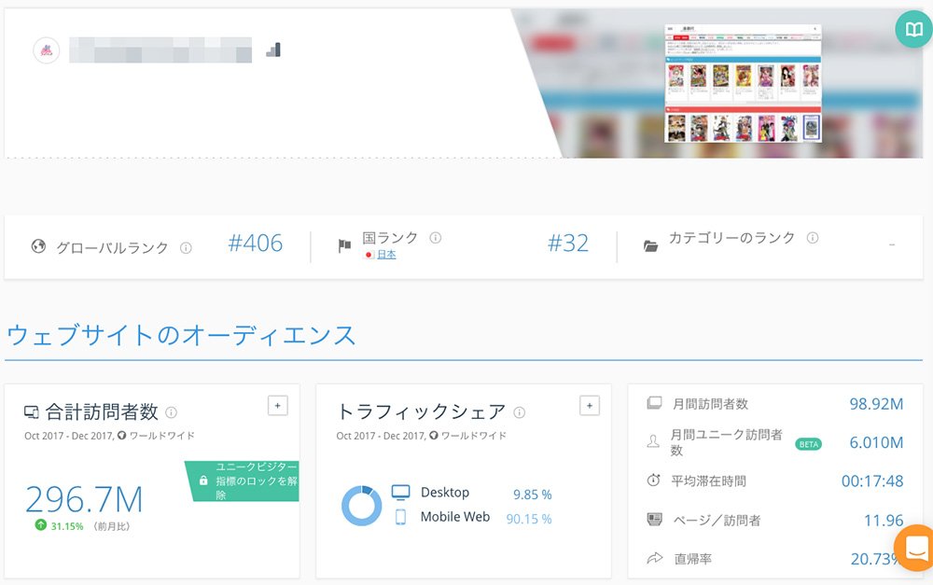Image resolution: width=933 pixels, height=585 pixels.
Task: Click the Mobile Web phone icon
Action: click(x=402, y=518)
